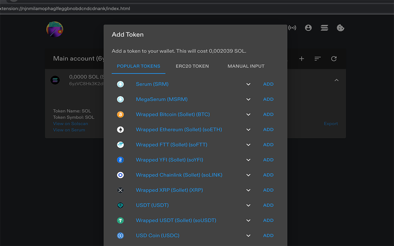Click the Wrapped Bitcoin orange icon
Viewport: 394px width, 246px height.
[x=120, y=114]
